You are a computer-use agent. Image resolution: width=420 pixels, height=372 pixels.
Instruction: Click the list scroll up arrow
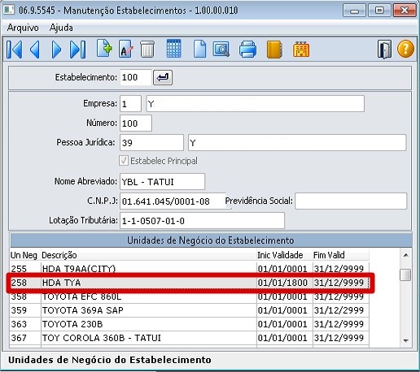406,255
